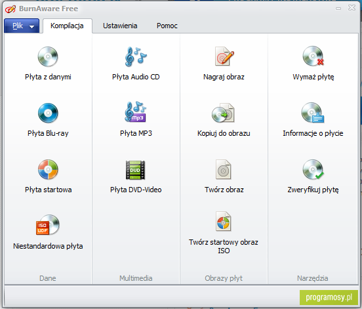Switch to the Kompilacja tab
The width and height of the screenshot is (362, 309).
tap(67, 26)
